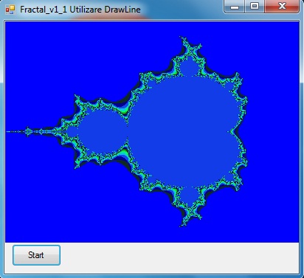
Task: Close the Fractal_v1_1 window
Action: (x=282, y=7)
